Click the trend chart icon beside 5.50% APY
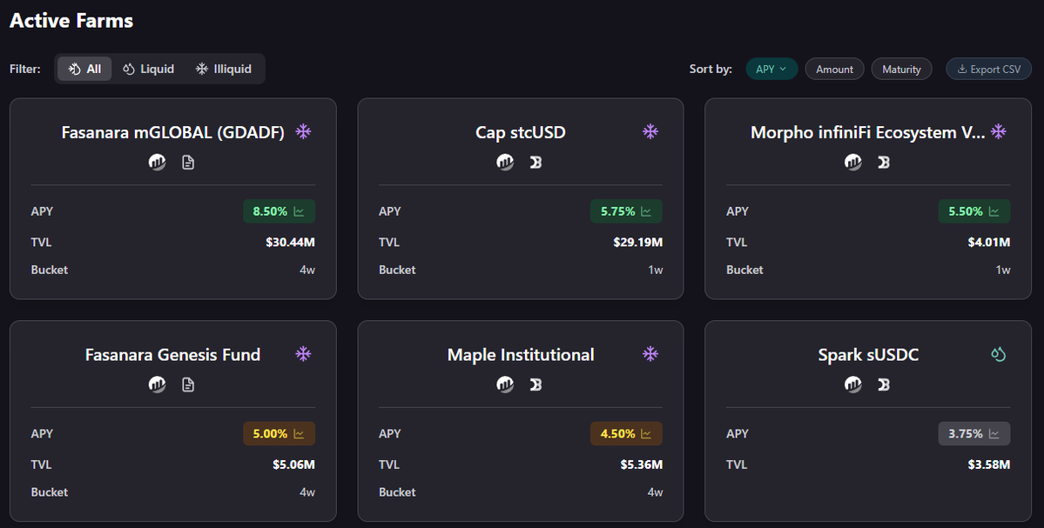The image size is (1044, 528). pos(994,211)
